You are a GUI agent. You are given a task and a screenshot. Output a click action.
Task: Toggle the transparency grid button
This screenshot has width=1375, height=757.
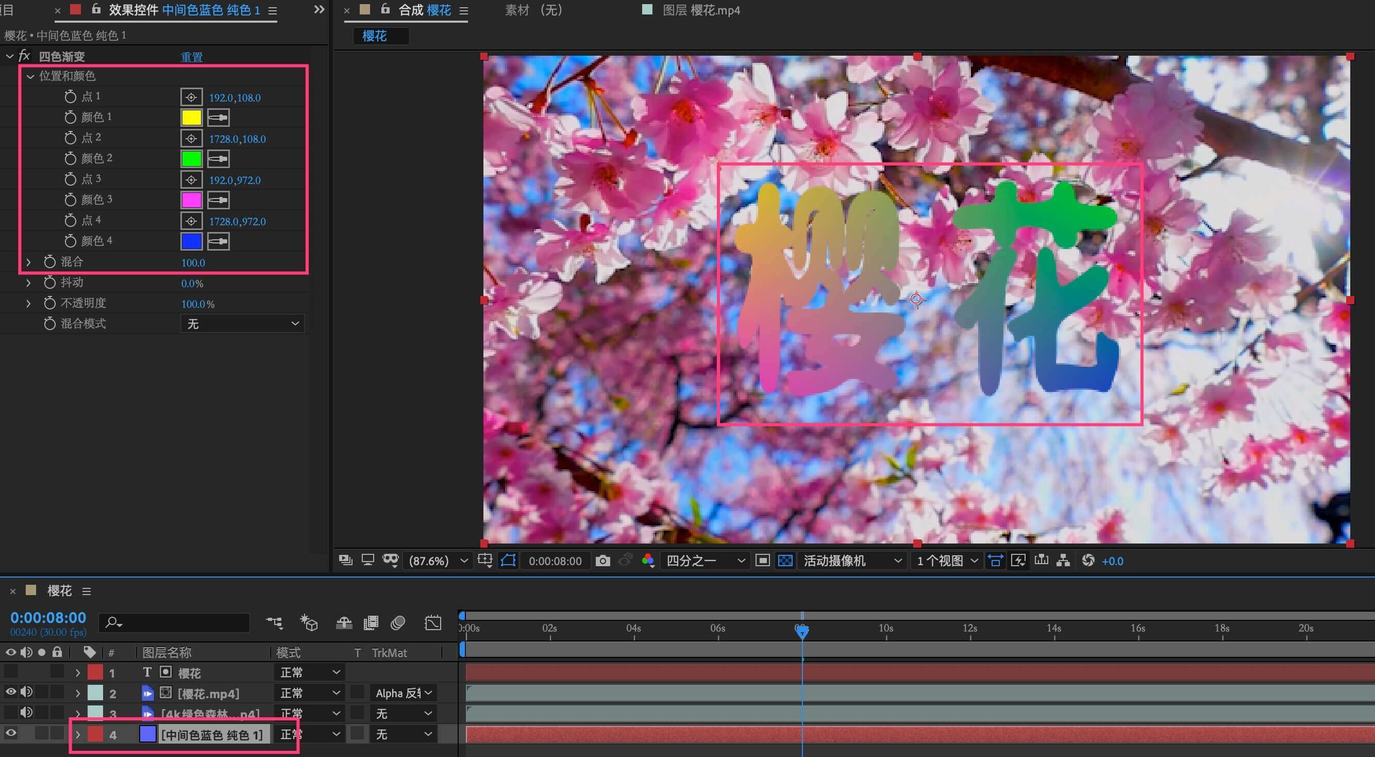coord(785,561)
